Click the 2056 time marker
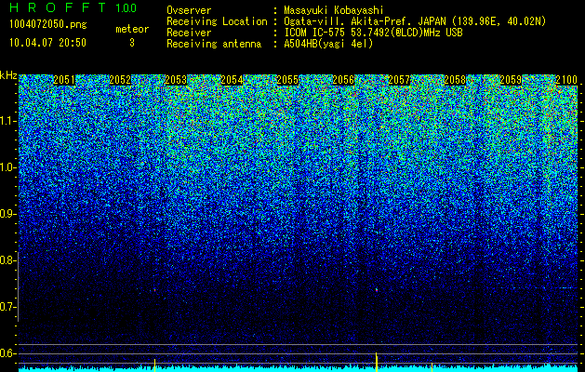This screenshot has width=585, height=372. point(343,80)
